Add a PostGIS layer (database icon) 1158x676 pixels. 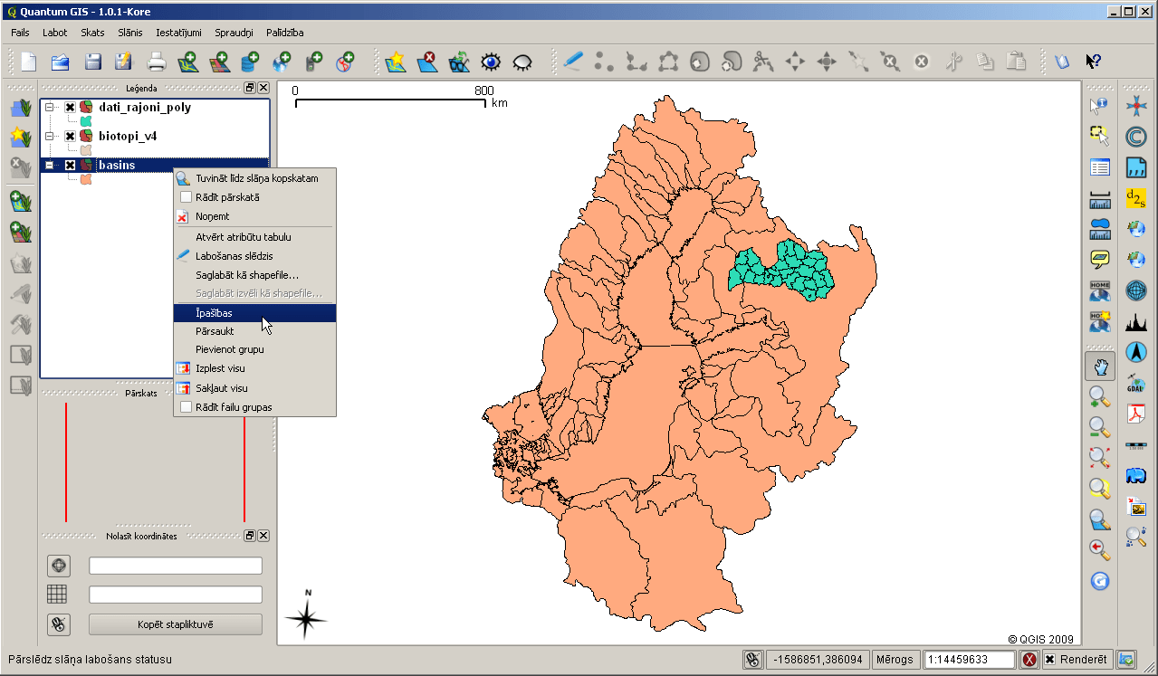pyautogui.click(x=251, y=62)
